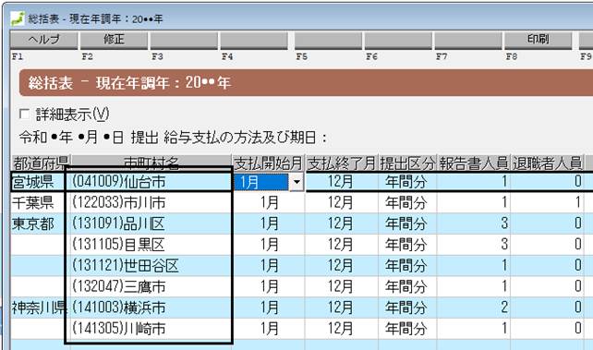
Task: Click 報告書人員 value 1 in 川崎市 row
Action: pos(474,329)
